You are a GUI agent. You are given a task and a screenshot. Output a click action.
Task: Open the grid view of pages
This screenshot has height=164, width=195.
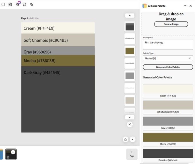coord(126,139)
